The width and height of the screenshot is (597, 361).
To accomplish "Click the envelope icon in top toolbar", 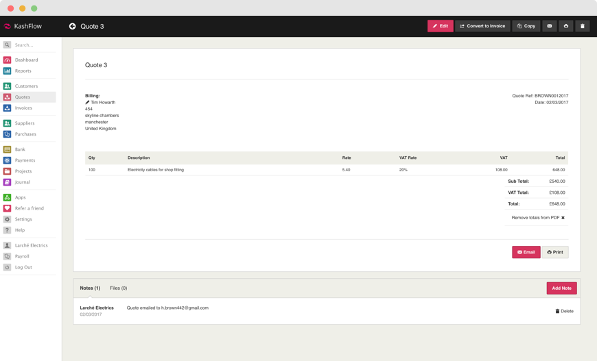I will 549,26.
